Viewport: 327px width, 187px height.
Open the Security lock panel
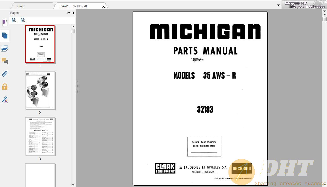coord(5,87)
